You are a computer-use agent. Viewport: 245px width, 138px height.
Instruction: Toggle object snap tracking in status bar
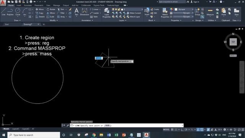(198, 130)
